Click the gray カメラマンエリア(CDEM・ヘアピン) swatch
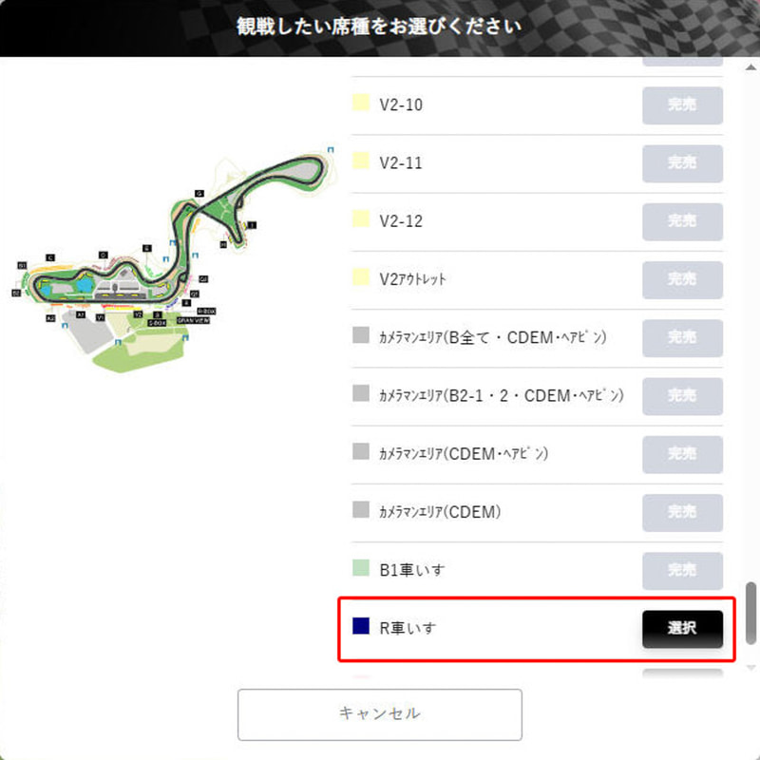The image size is (760, 760). pyautogui.click(x=361, y=451)
